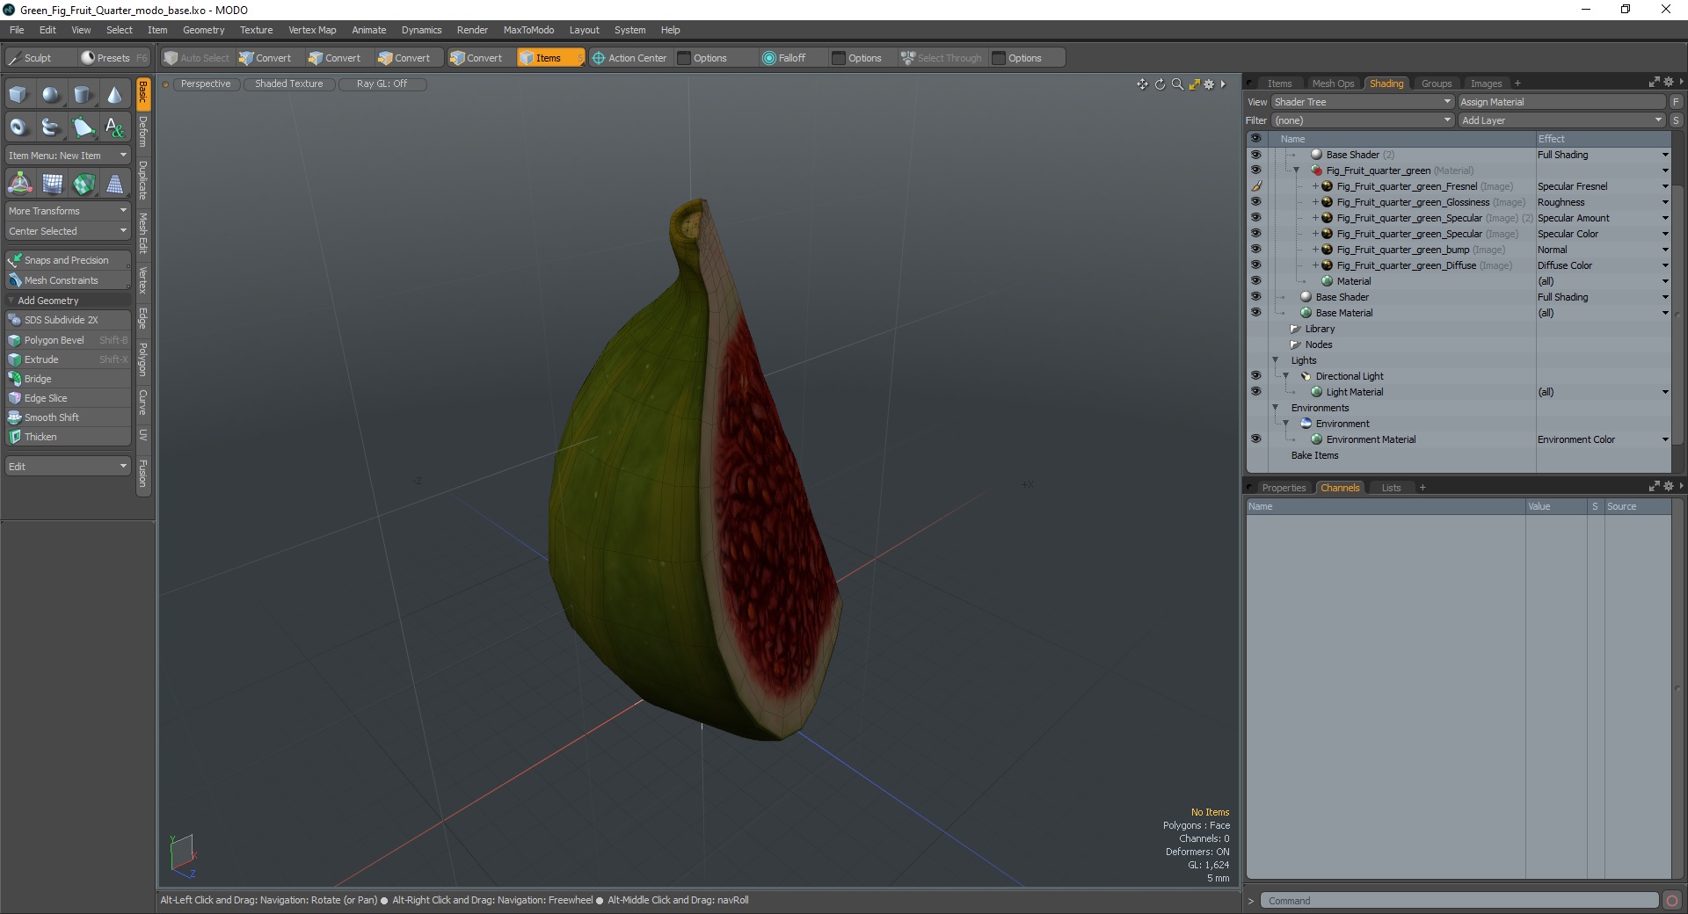1688x914 pixels.
Task: Select the spiral Tube primitive tool
Action: 51,127
